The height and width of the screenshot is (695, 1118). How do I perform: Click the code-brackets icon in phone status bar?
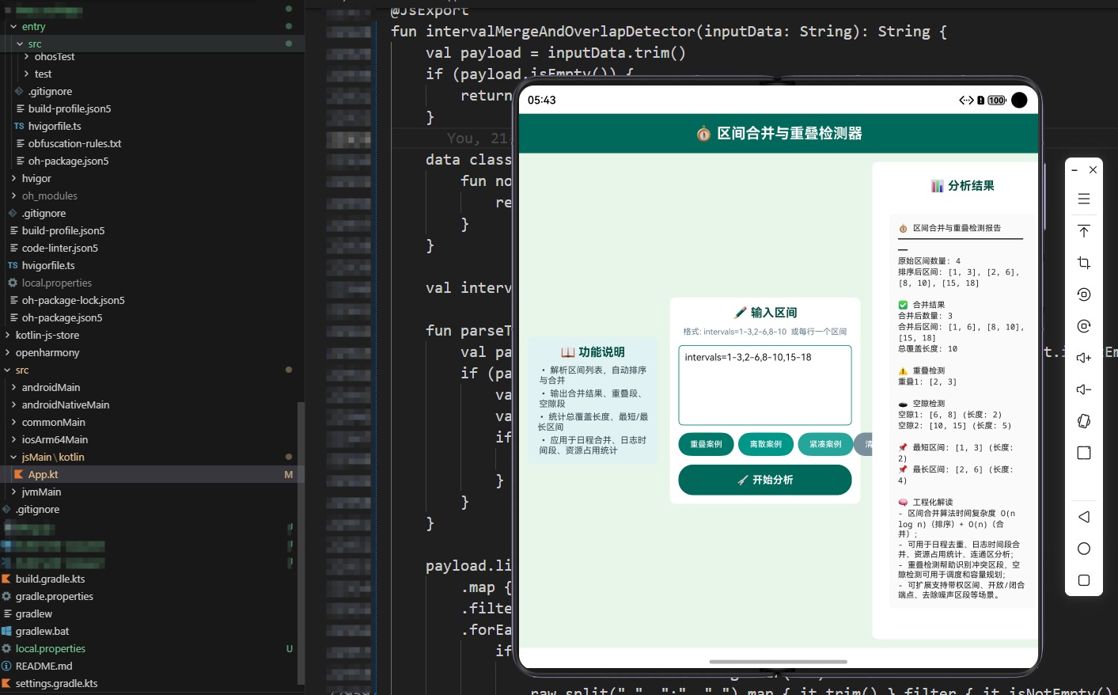click(966, 101)
